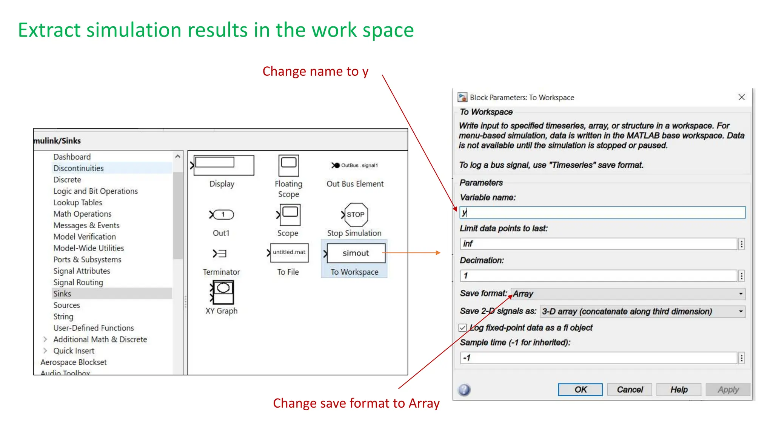The width and height of the screenshot is (773, 434).
Task: Open options menu beside Decimation field
Action: pyautogui.click(x=742, y=276)
